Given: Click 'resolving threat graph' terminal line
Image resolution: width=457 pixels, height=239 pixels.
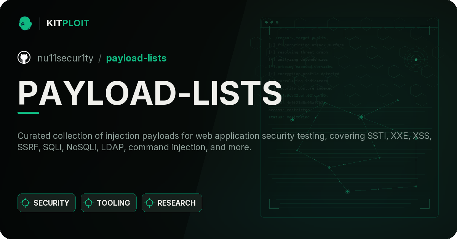Looking at the screenshot, I should point(298,52).
